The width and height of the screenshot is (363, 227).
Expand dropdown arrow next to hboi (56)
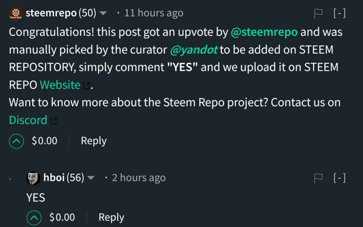[x=91, y=178]
